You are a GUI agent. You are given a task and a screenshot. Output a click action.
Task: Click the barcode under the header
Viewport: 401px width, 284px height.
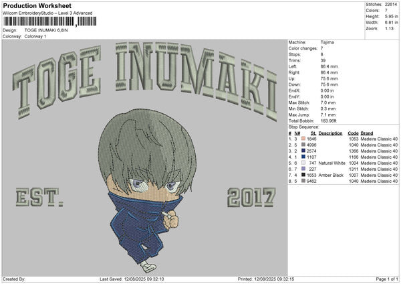click(x=50, y=21)
